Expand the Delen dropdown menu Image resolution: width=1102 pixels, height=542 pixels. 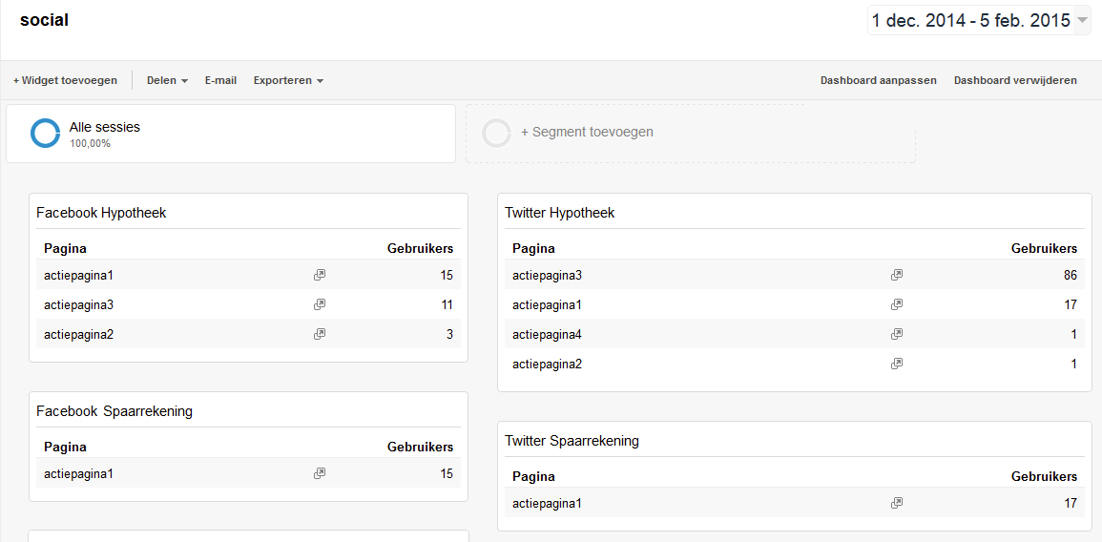167,81
